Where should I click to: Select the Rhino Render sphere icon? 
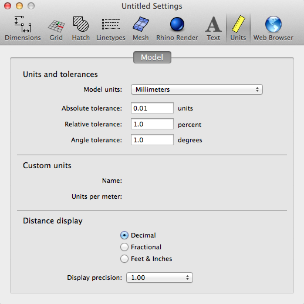[177, 24]
